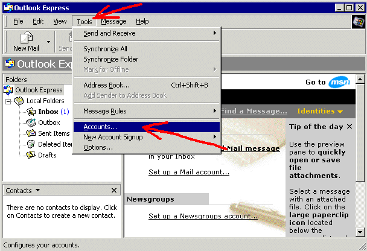The width and height of the screenshot is (367, 251).
Task: Open Address Book from the Tools menu
Action: click(x=147, y=85)
